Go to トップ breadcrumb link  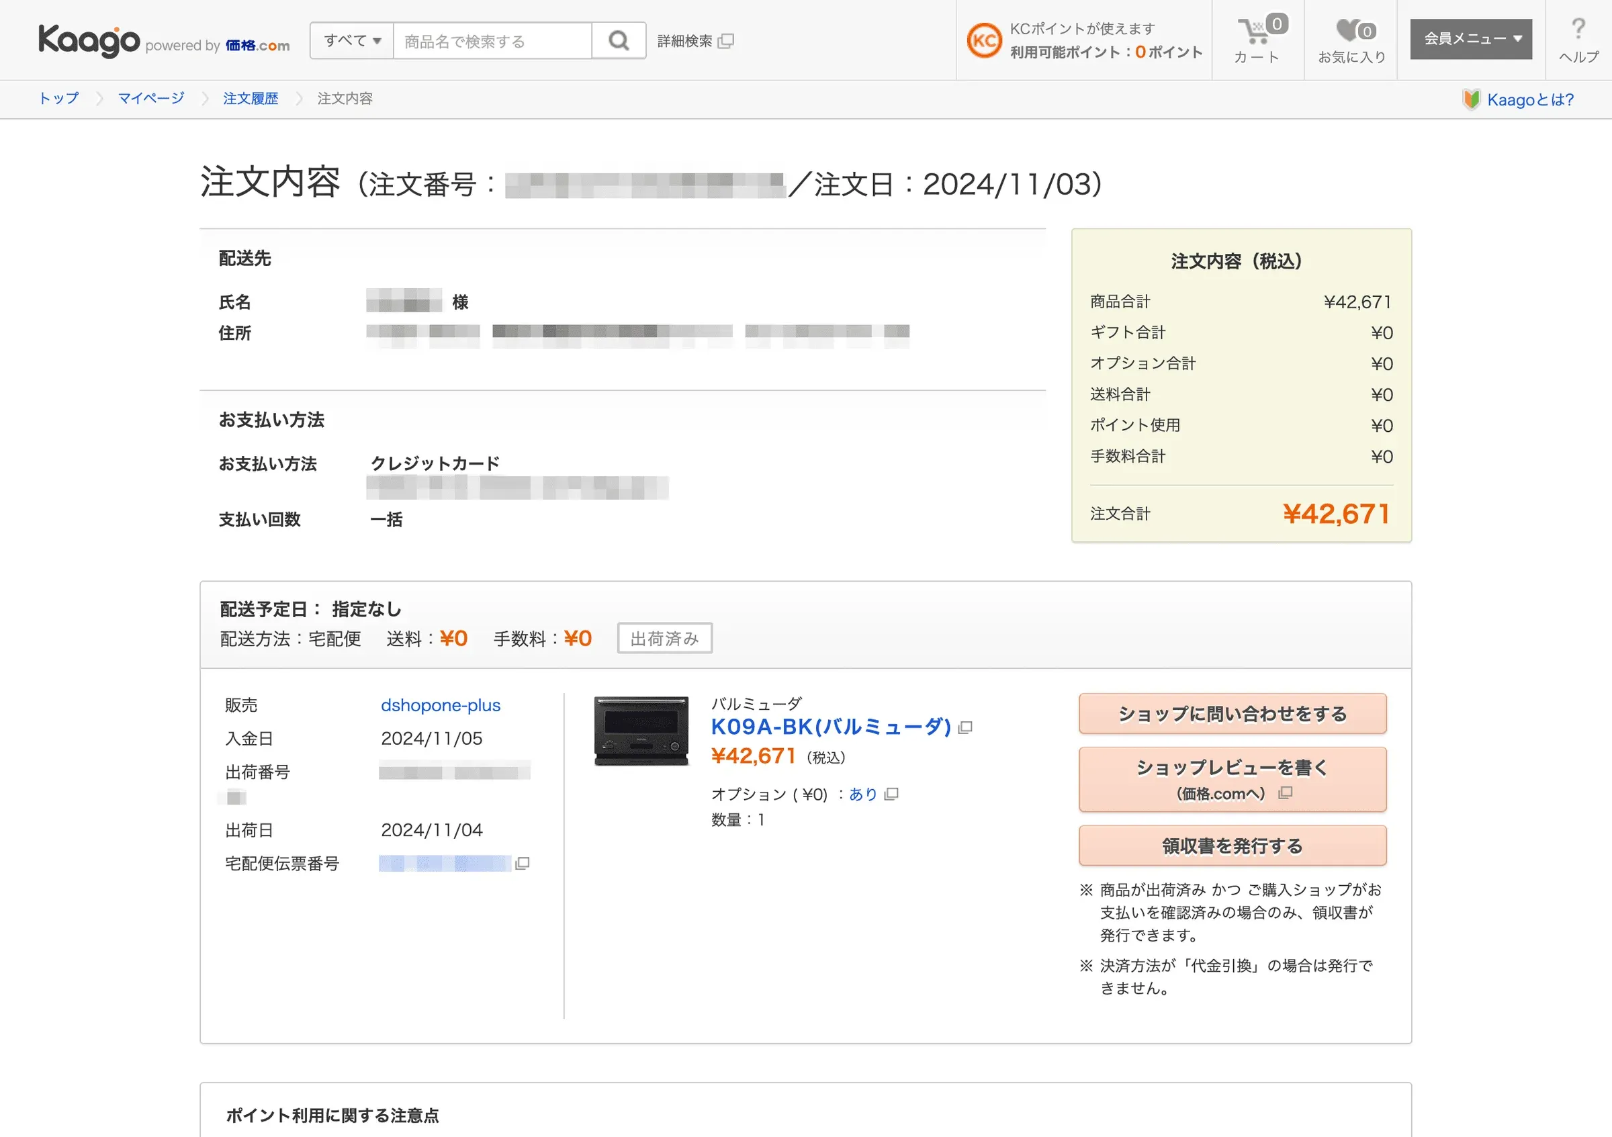pos(59,98)
